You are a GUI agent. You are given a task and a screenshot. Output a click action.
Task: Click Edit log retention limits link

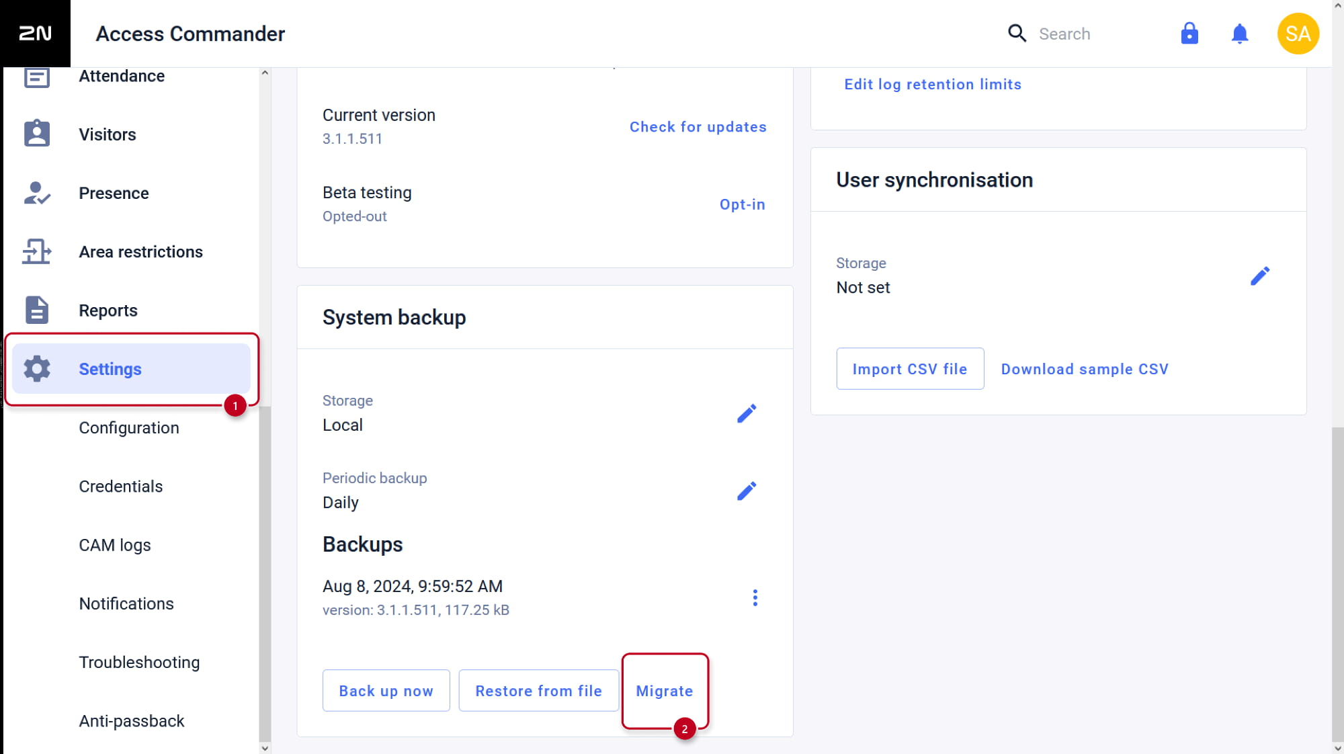[933, 84]
